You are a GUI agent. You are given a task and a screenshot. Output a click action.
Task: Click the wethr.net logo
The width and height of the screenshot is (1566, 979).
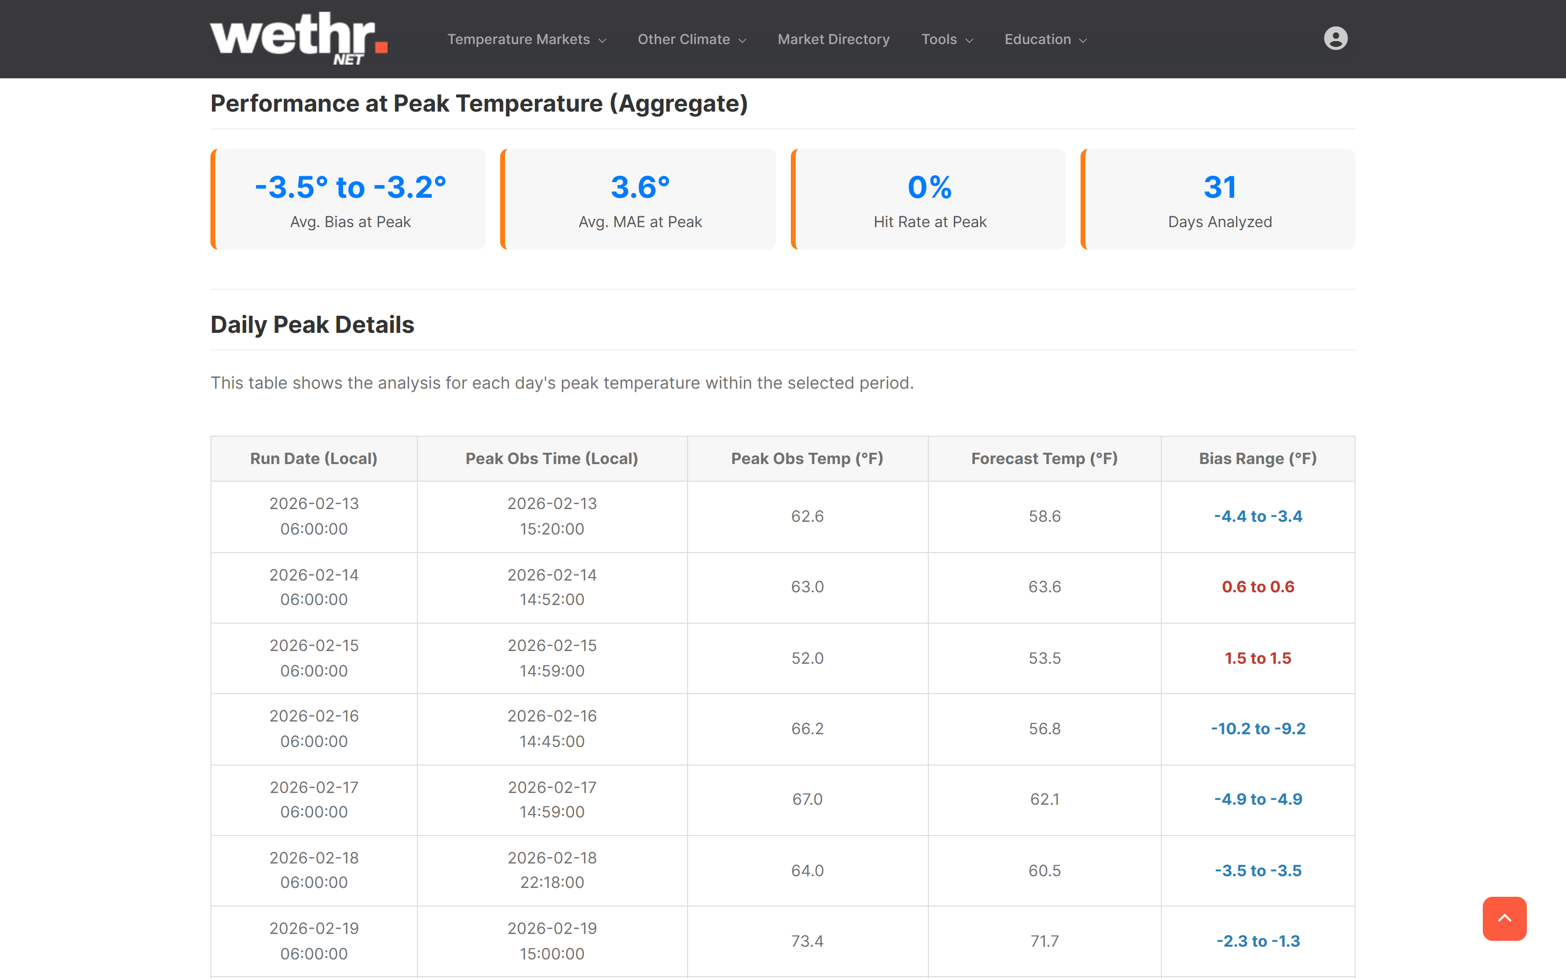(x=299, y=39)
